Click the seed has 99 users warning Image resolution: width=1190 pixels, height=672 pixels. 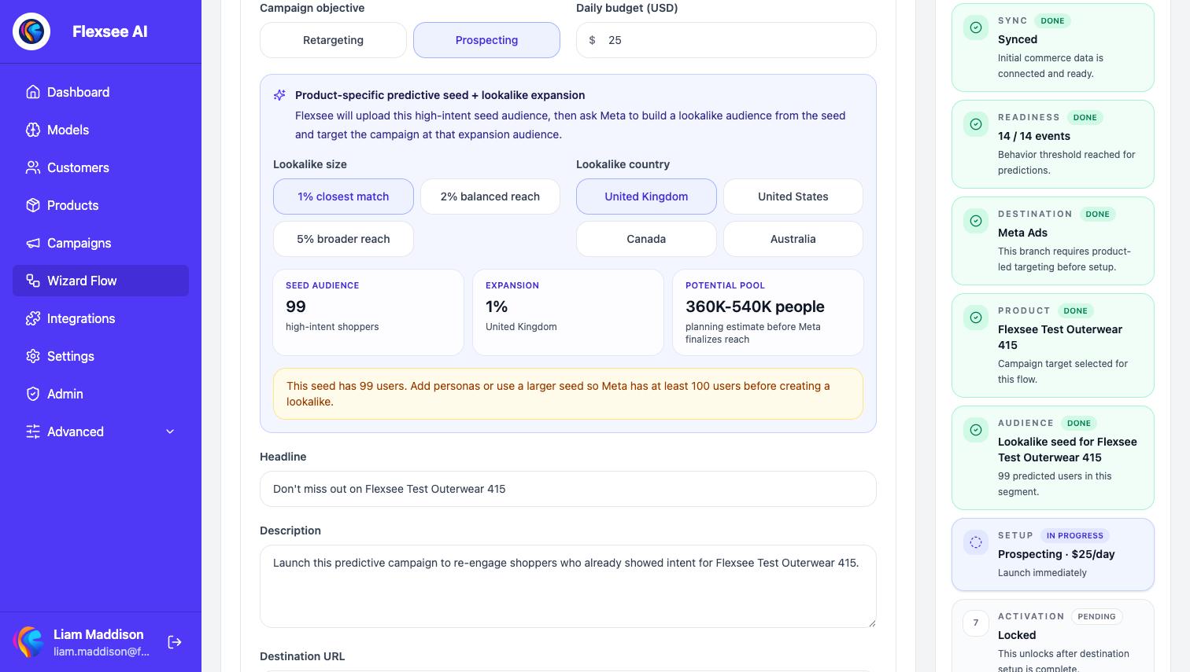568,394
